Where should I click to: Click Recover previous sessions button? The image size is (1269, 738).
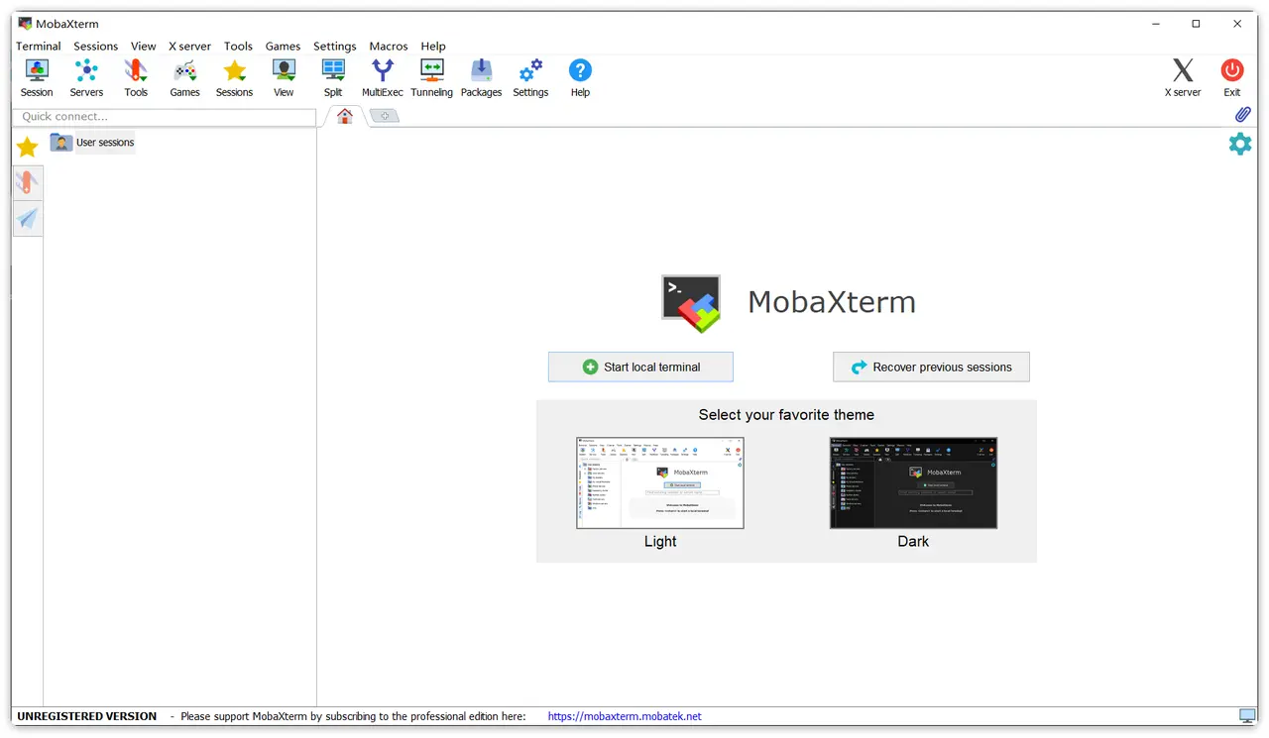931,367
